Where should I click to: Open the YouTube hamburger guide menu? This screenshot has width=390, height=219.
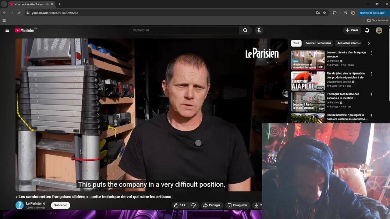(x=7, y=30)
